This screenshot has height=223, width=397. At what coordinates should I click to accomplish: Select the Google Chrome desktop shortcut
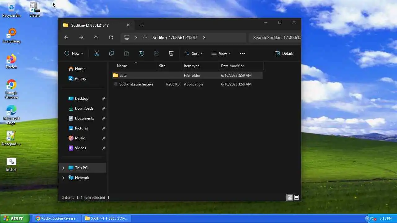click(11, 90)
